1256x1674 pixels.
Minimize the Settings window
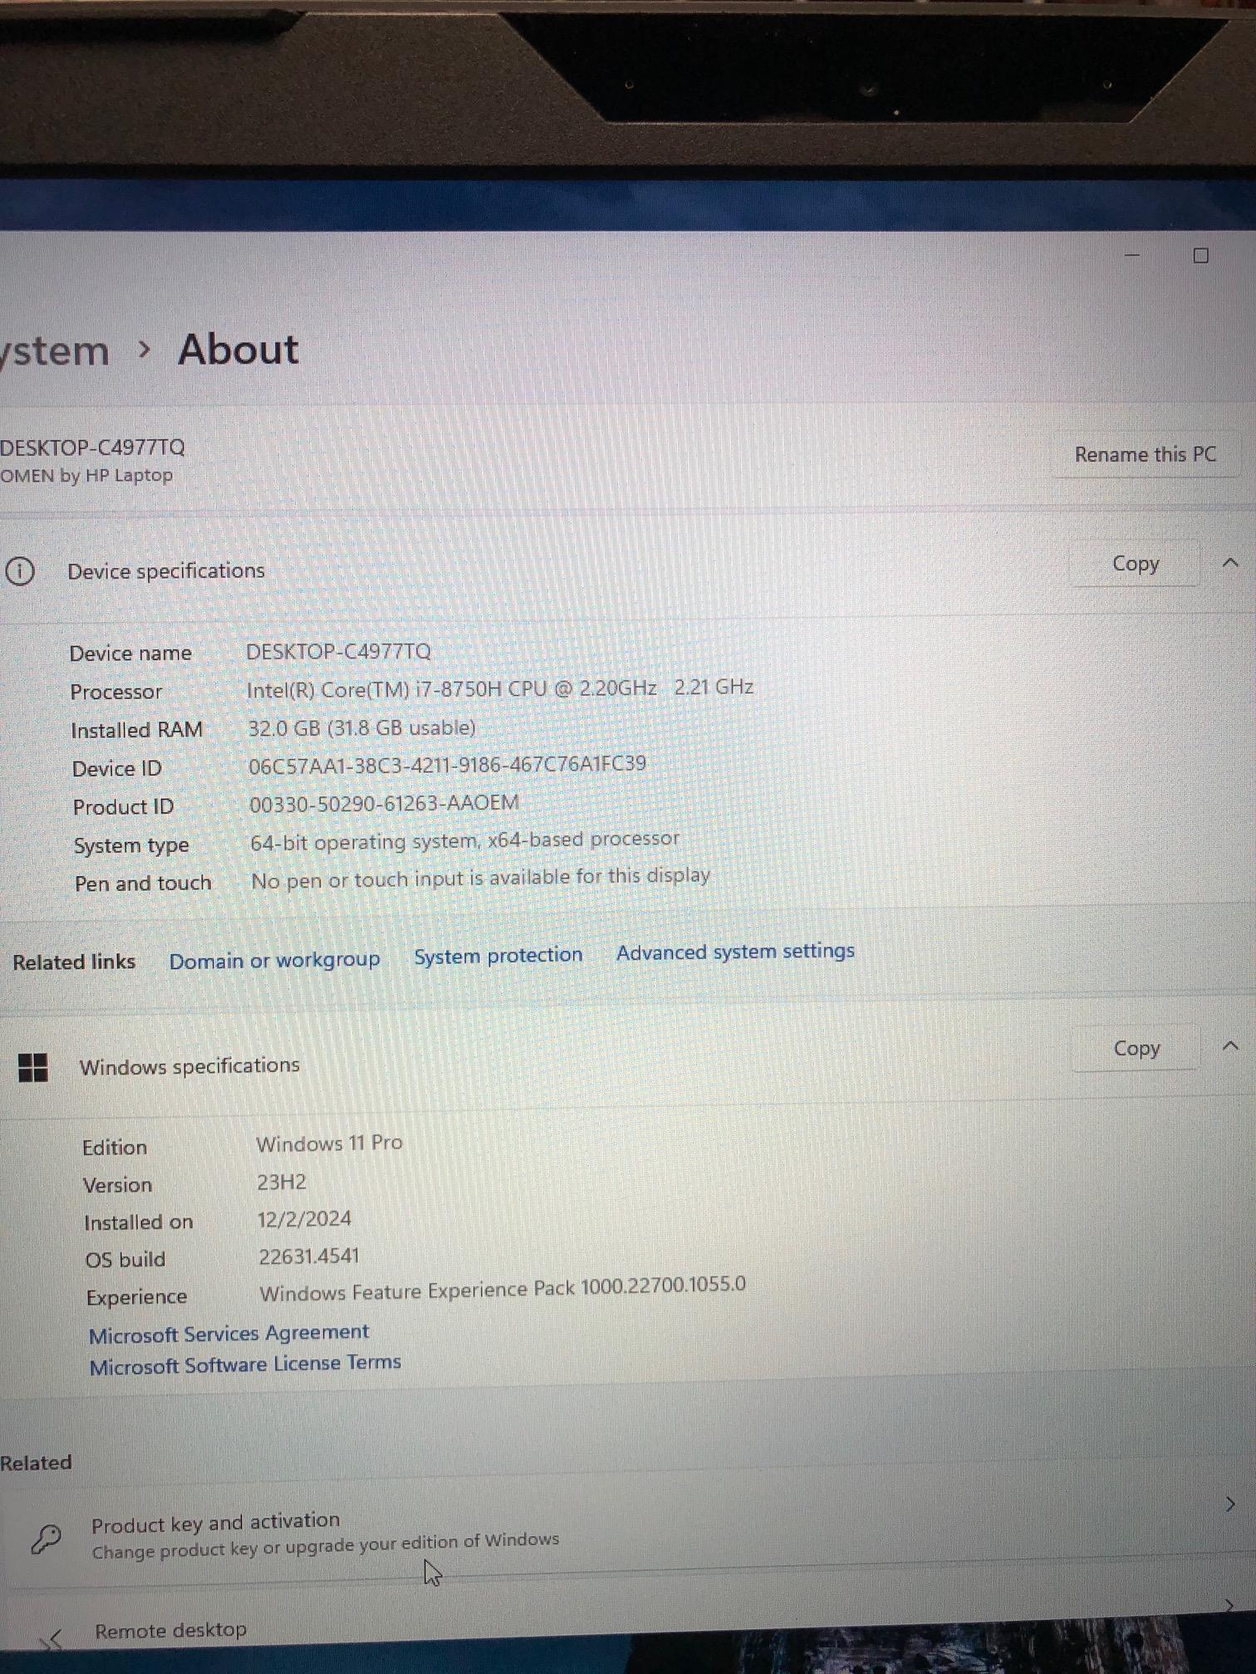pyautogui.click(x=1132, y=256)
